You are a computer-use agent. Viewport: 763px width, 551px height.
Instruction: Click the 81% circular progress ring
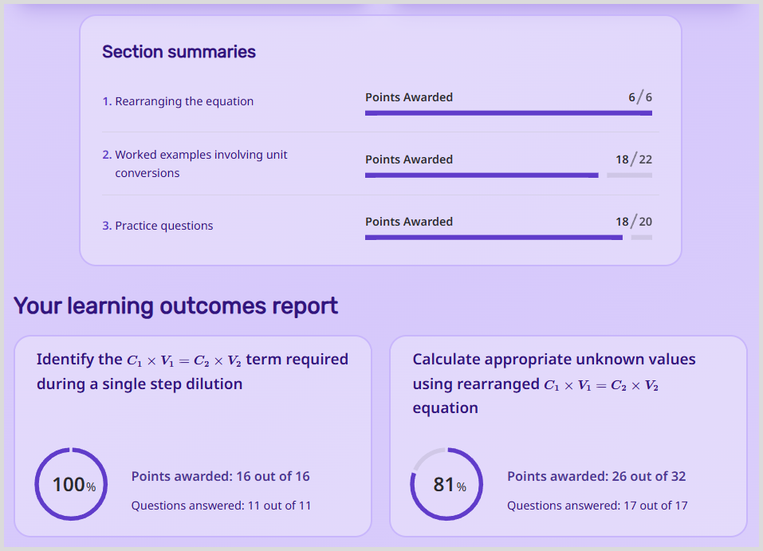(447, 484)
